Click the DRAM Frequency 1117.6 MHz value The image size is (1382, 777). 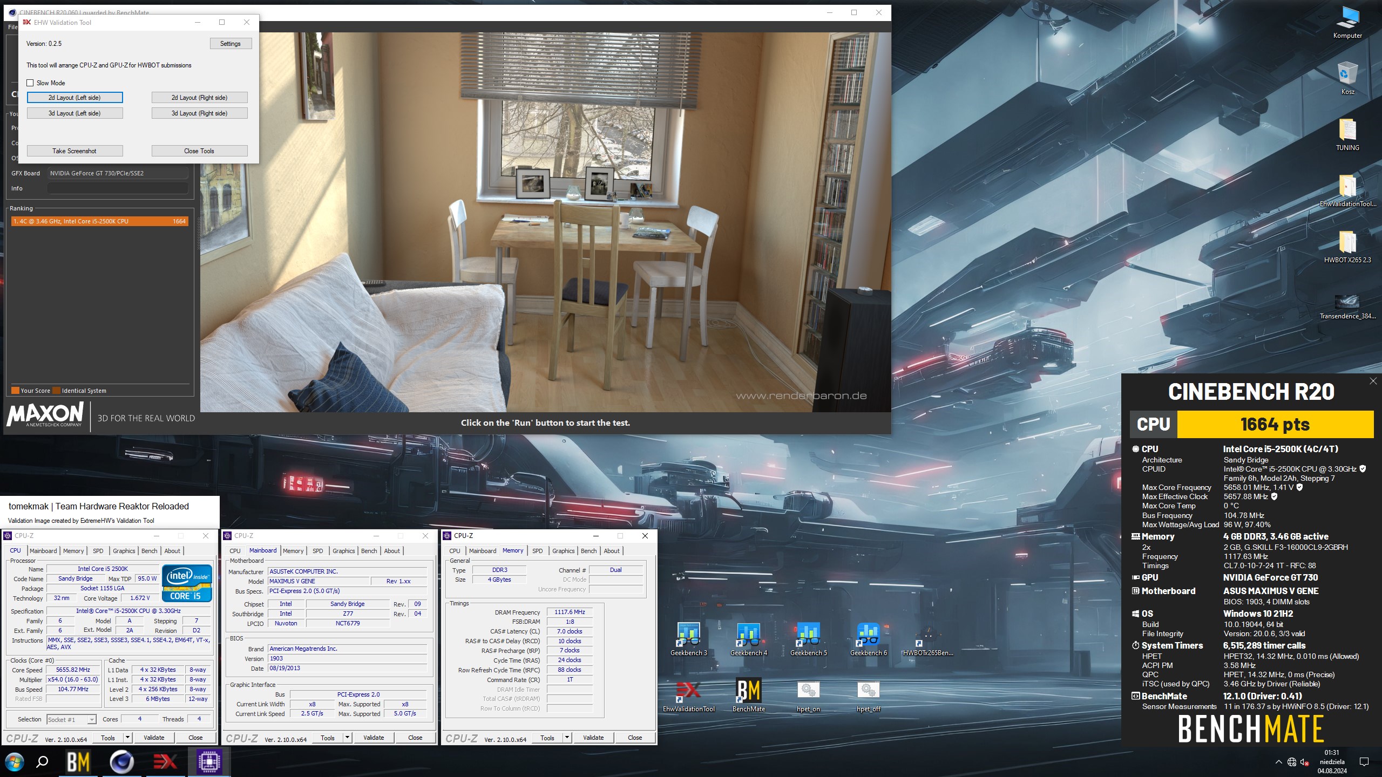pos(570,612)
